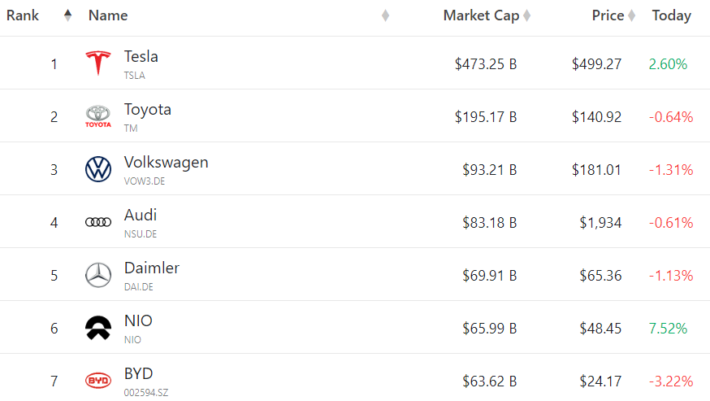Click the Daimler Mercedes star logo
This screenshot has width=710, height=401.
point(98,275)
